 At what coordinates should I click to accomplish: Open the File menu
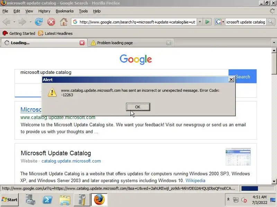(5, 11)
